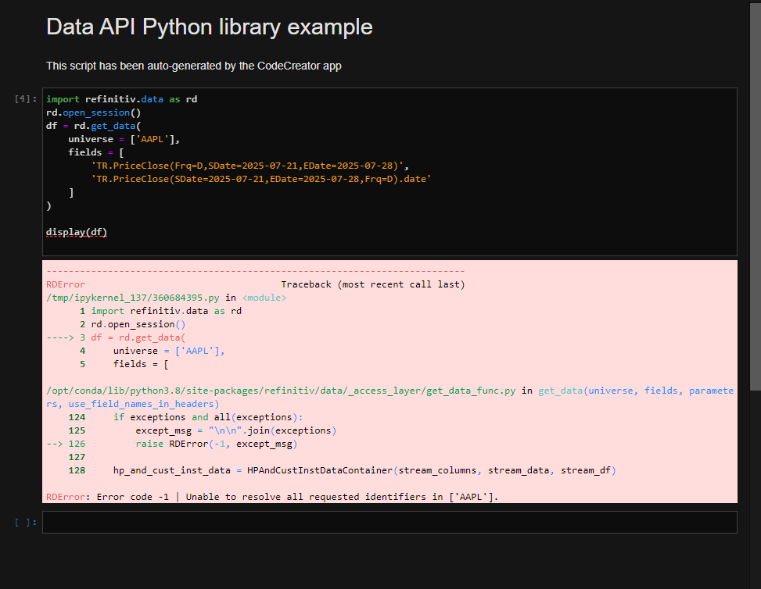Image resolution: width=761 pixels, height=589 pixels.
Task: Click the 'Data API Python library example' heading
Action: (x=209, y=27)
